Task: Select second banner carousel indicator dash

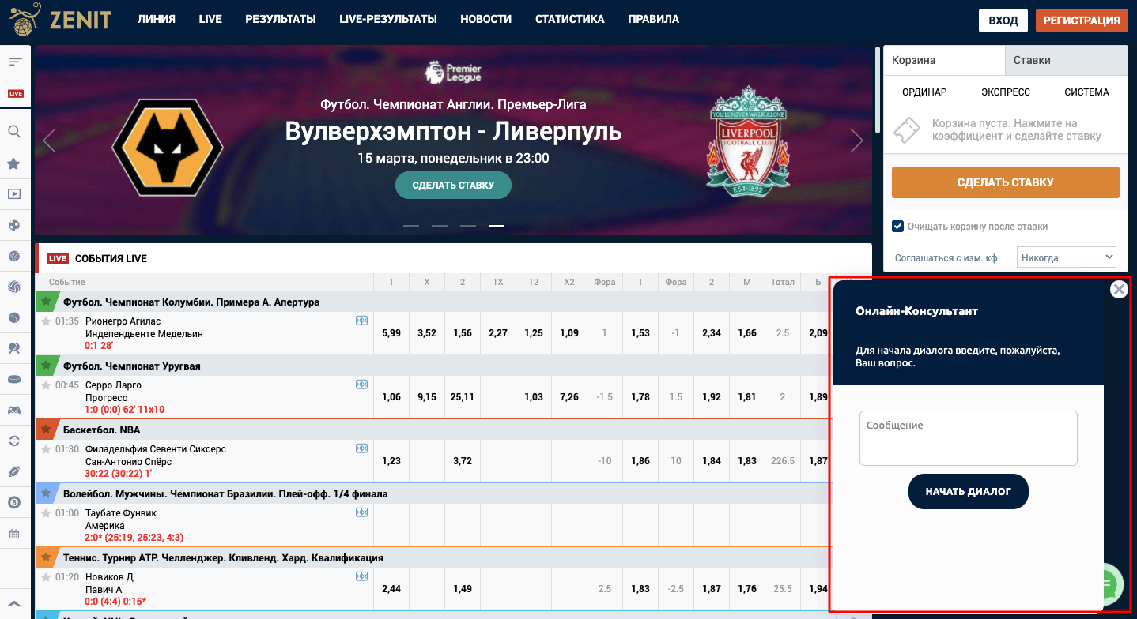Action: point(440,226)
